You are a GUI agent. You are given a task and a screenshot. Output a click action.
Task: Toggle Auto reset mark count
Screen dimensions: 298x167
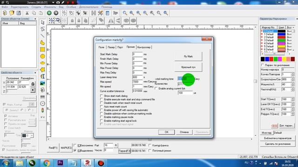tap(102, 107)
